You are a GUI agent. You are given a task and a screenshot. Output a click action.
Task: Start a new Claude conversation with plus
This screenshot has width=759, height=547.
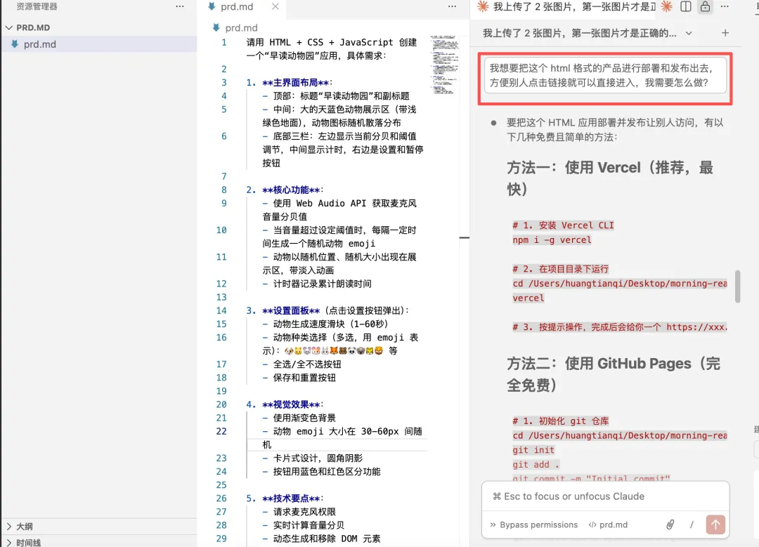[x=725, y=33]
